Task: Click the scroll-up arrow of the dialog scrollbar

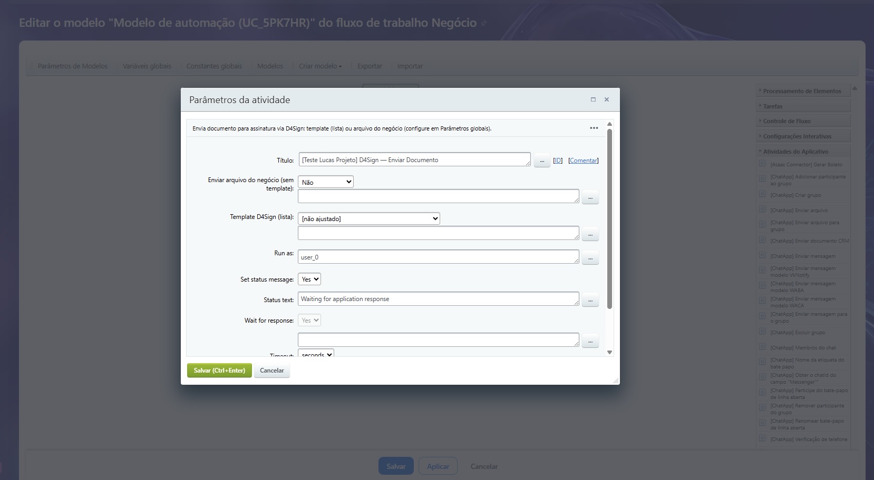Action: tap(609, 124)
